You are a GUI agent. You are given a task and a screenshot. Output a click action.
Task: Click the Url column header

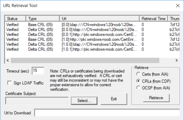(99, 19)
